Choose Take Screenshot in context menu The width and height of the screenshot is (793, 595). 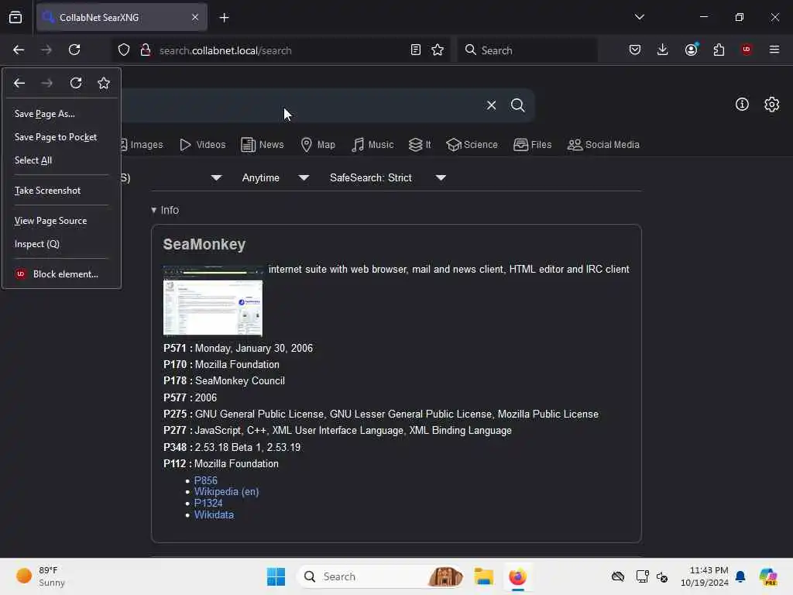[61, 191]
